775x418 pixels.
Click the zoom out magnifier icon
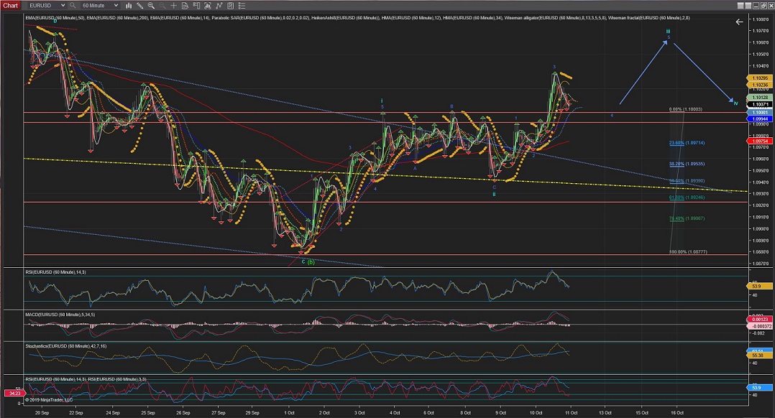162,5
